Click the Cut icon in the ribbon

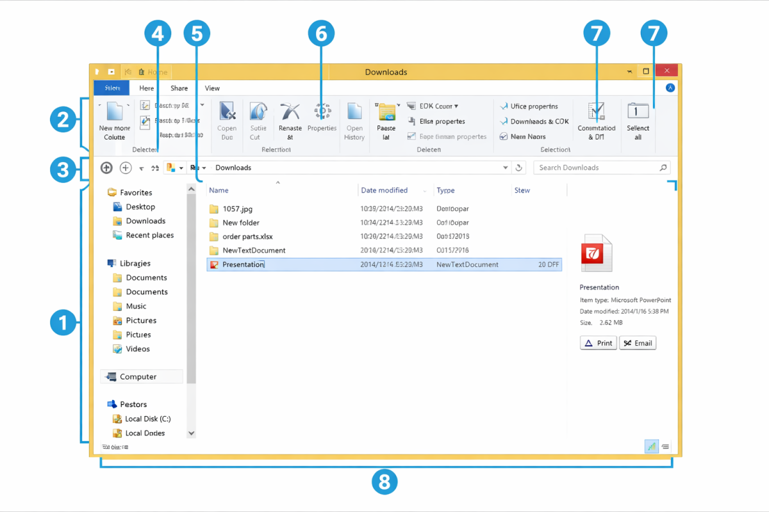258,122
